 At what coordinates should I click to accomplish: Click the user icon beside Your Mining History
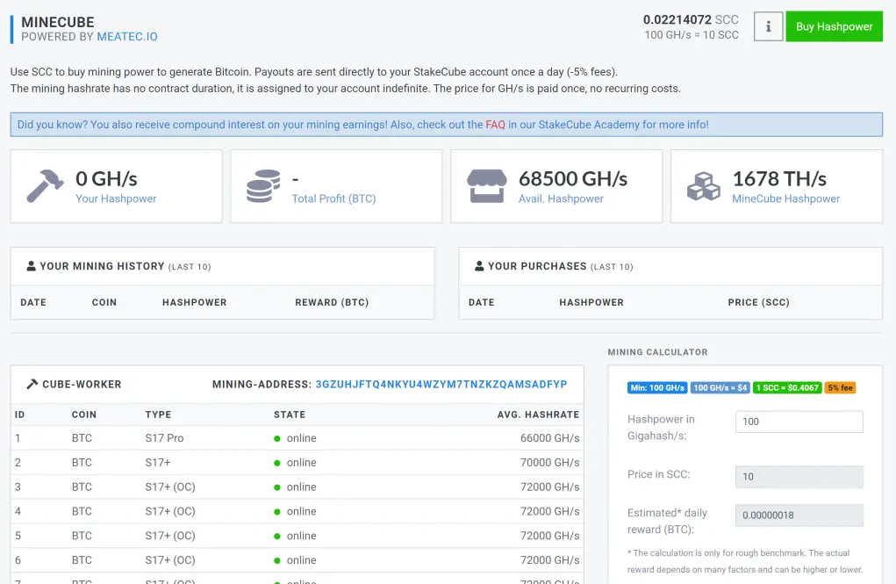[x=31, y=266]
